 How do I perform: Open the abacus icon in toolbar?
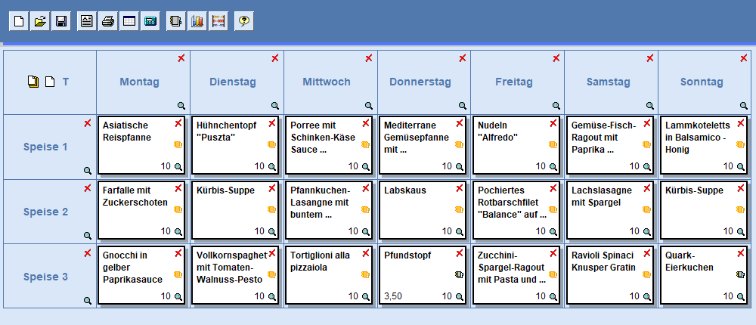[x=218, y=21]
